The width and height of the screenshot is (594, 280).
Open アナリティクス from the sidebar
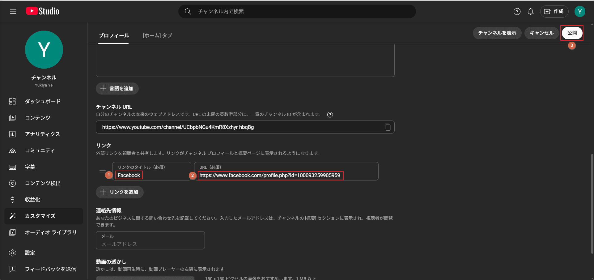pyautogui.click(x=42, y=134)
